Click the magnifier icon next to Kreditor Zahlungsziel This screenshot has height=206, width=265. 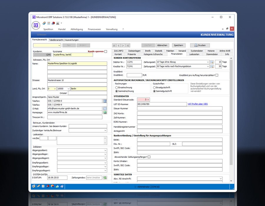(x=211, y=67)
